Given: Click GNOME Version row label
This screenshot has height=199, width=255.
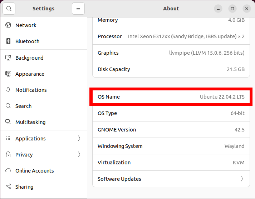Looking at the screenshot, I should tap(117, 129).
